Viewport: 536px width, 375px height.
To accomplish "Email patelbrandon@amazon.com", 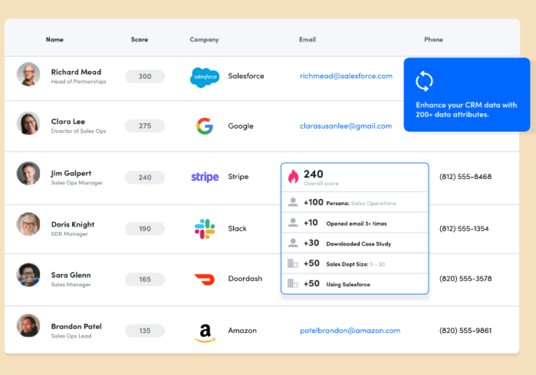I will [350, 331].
